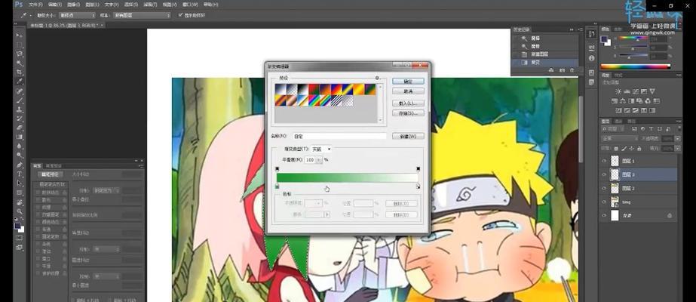Open the sample layers dropdown in options bar

142,15
